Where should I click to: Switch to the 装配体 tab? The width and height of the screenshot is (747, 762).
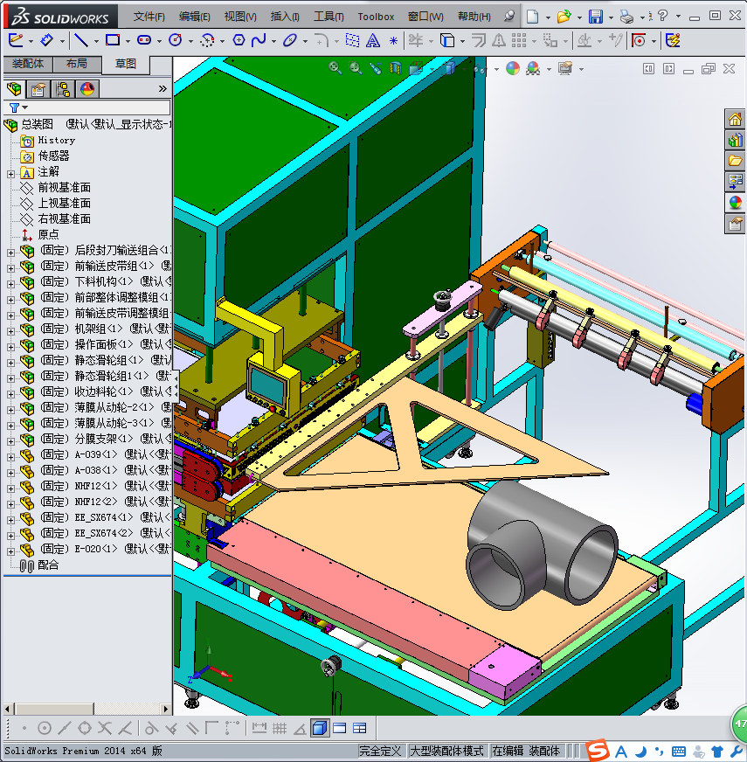pos(28,64)
